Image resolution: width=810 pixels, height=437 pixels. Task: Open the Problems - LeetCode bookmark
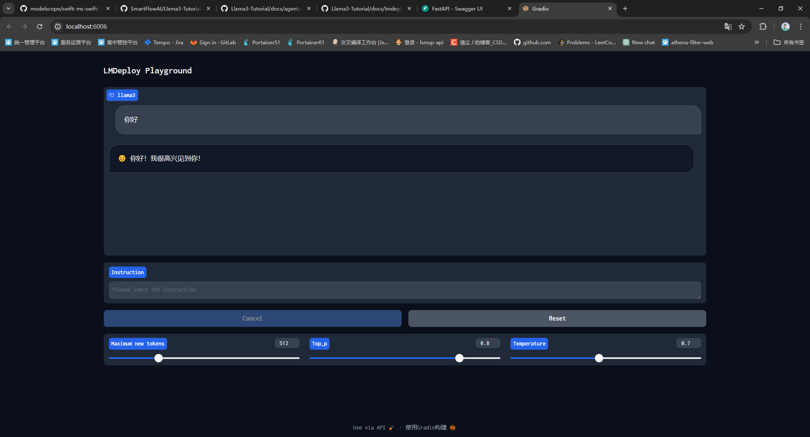[x=587, y=42]
